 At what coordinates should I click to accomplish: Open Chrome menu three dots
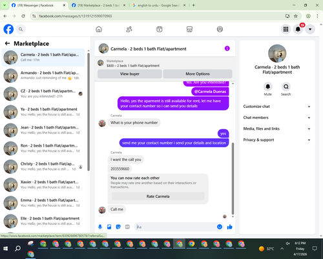click(x=317, y=16)
